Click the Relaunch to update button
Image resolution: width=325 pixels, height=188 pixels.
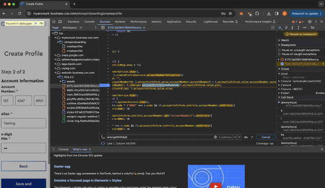(x=305, y=13)
